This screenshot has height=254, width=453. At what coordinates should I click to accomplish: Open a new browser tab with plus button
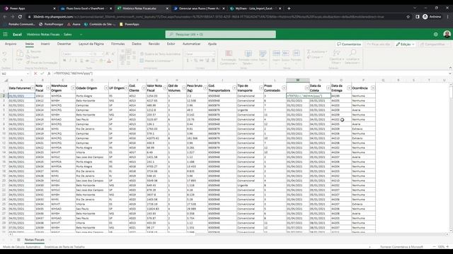289,8
